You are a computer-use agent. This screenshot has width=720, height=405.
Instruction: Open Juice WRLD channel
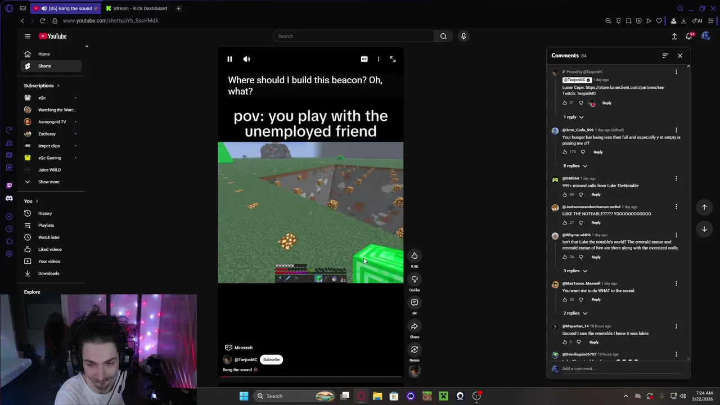51,170
